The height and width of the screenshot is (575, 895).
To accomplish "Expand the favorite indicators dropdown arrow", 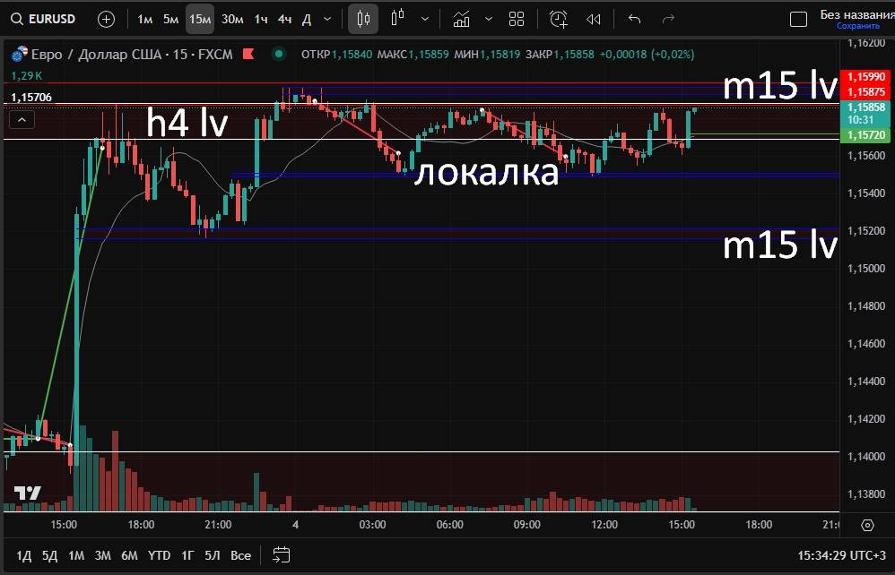I will (488, 19).
